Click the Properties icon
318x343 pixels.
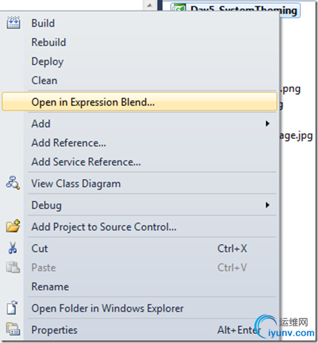click(13, 329)
